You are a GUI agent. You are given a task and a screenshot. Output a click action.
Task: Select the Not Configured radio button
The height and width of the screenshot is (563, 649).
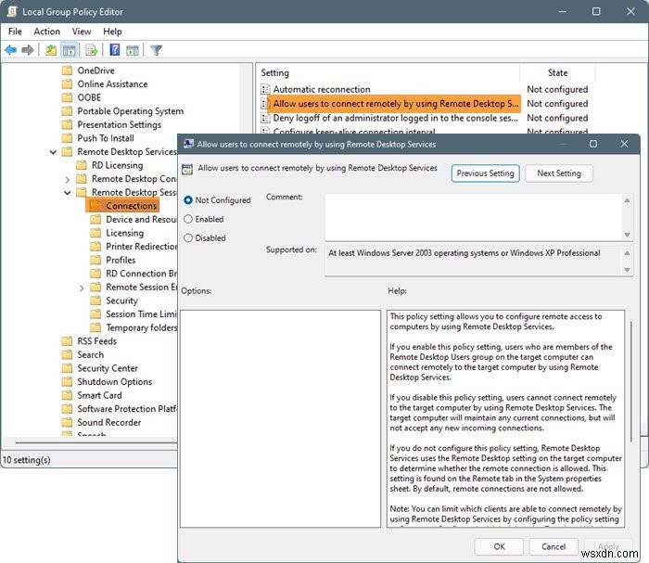[189, 200]
